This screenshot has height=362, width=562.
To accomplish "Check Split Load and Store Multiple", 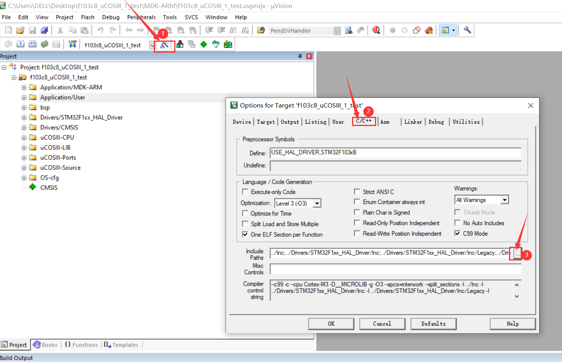I will (x=245, y=224).
